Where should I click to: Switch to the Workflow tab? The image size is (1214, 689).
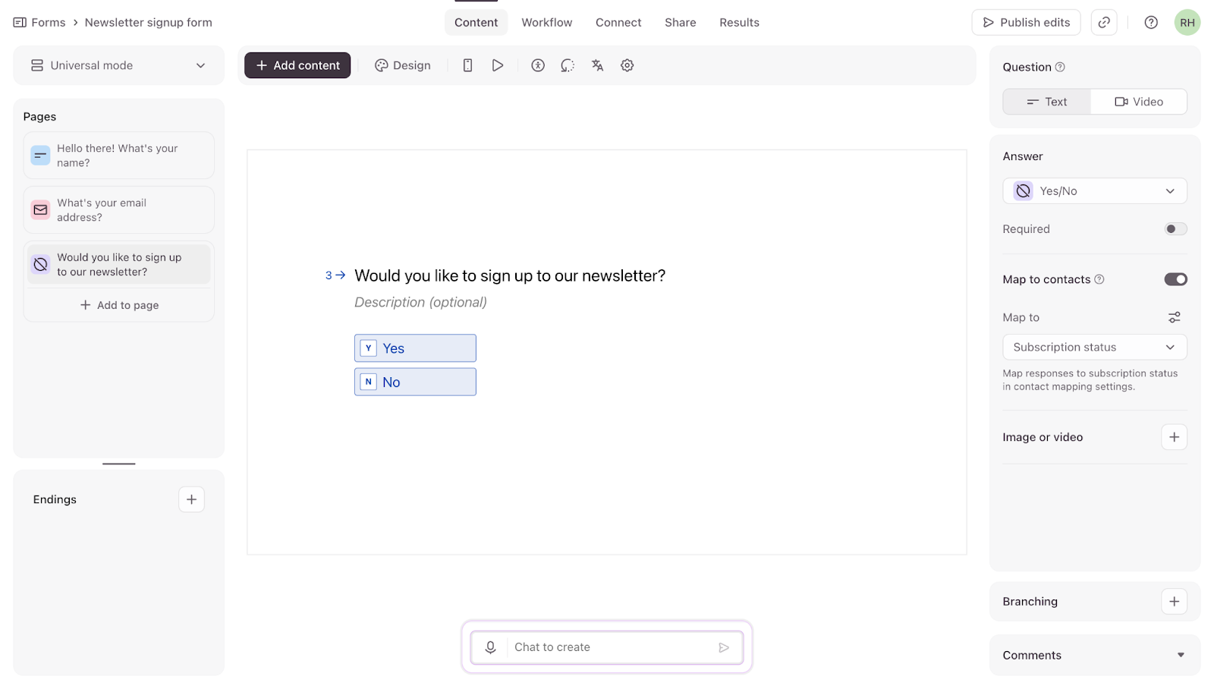[x=546, y=23]
